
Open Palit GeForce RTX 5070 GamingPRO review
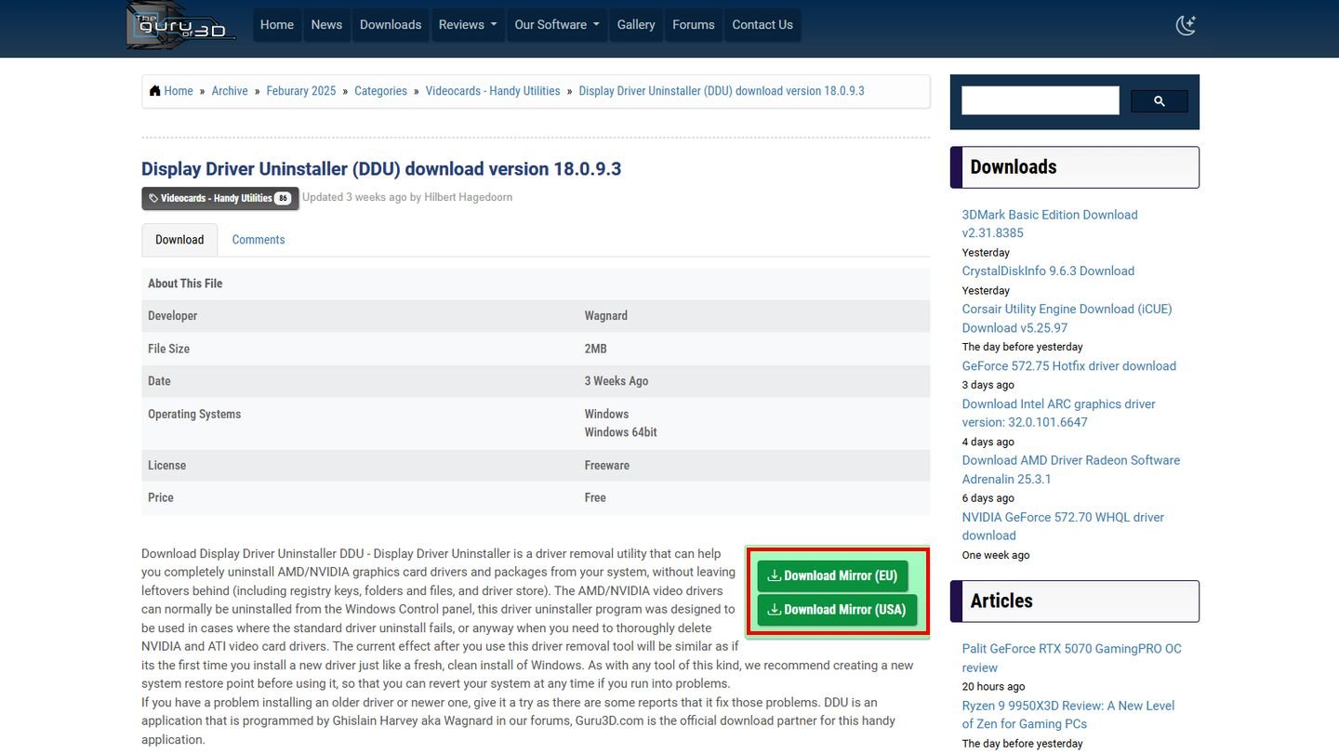(1071, 658)
